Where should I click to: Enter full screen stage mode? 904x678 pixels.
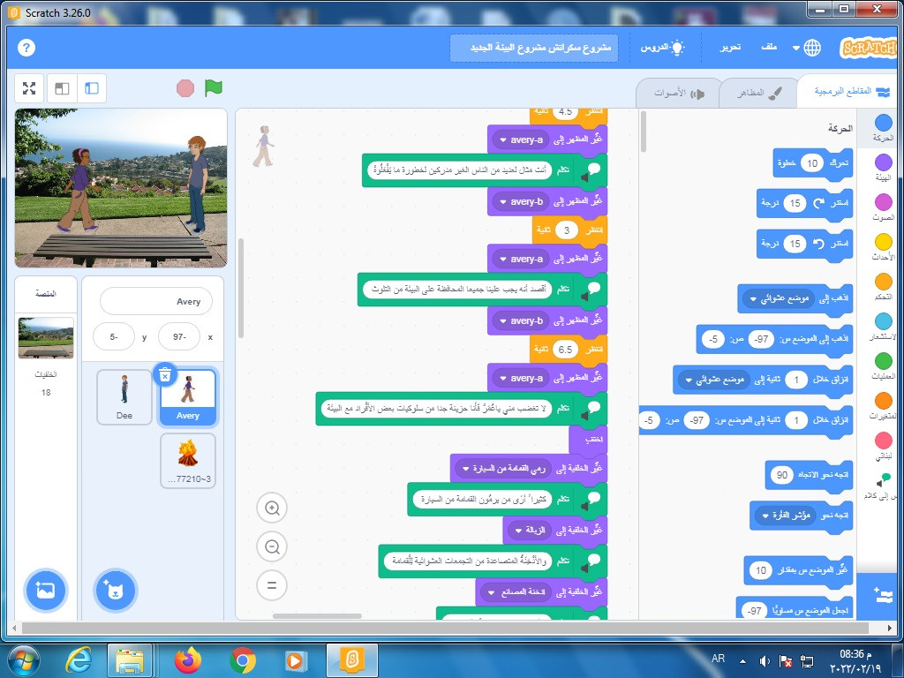pos(29,88)
